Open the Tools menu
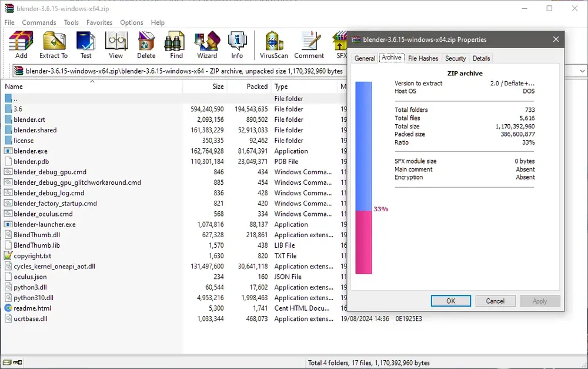 pos(71,22)
